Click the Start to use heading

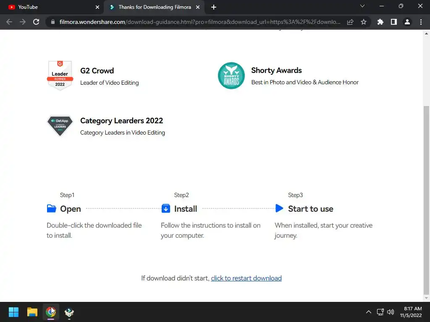tap(311, 209)
